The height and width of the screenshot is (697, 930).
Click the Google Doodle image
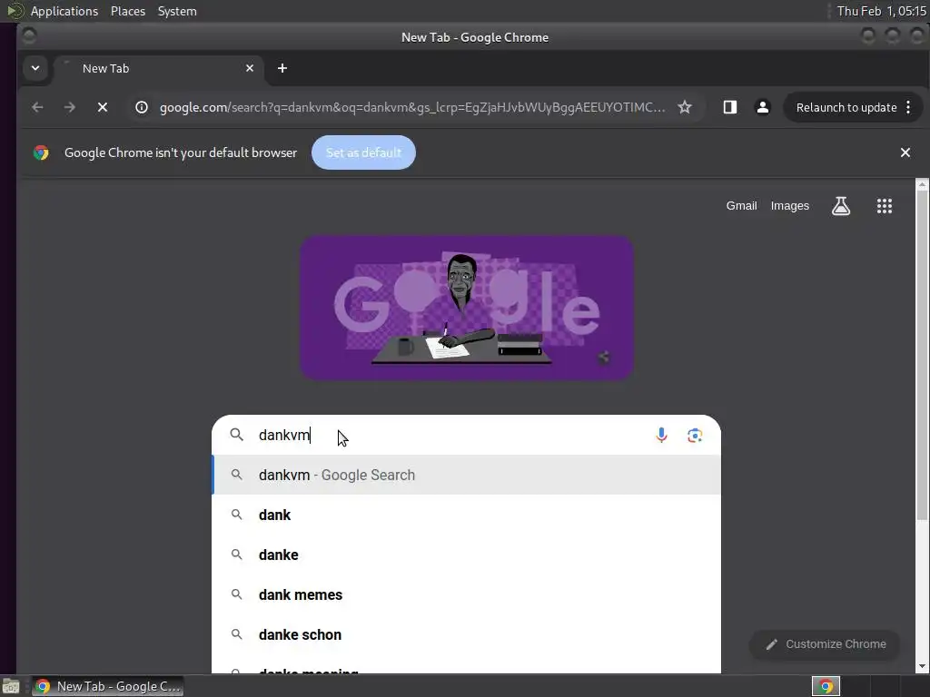click(467, 307)
